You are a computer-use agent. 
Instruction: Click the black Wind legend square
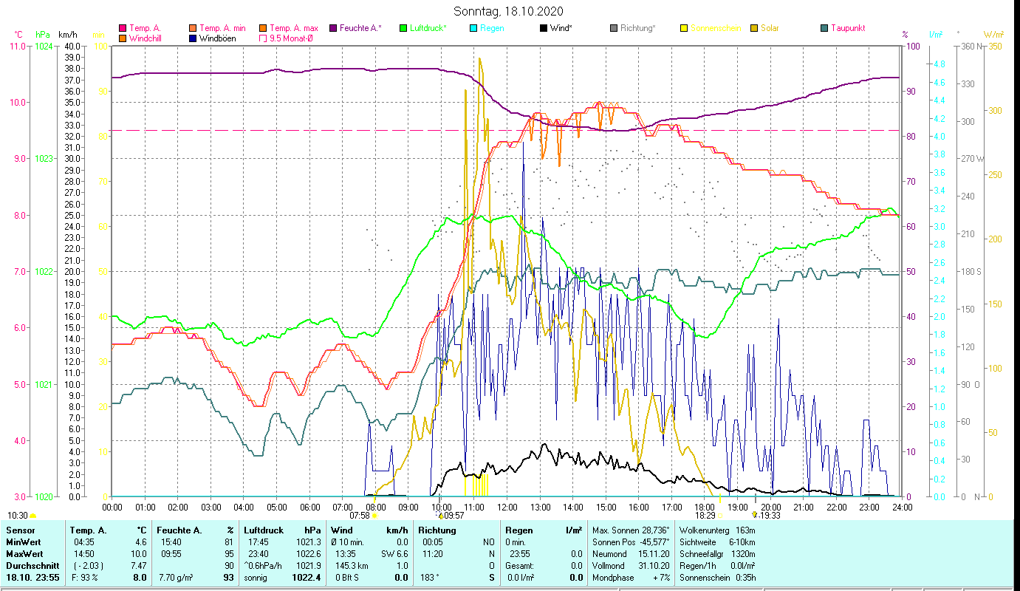click(x=544, y=28)
